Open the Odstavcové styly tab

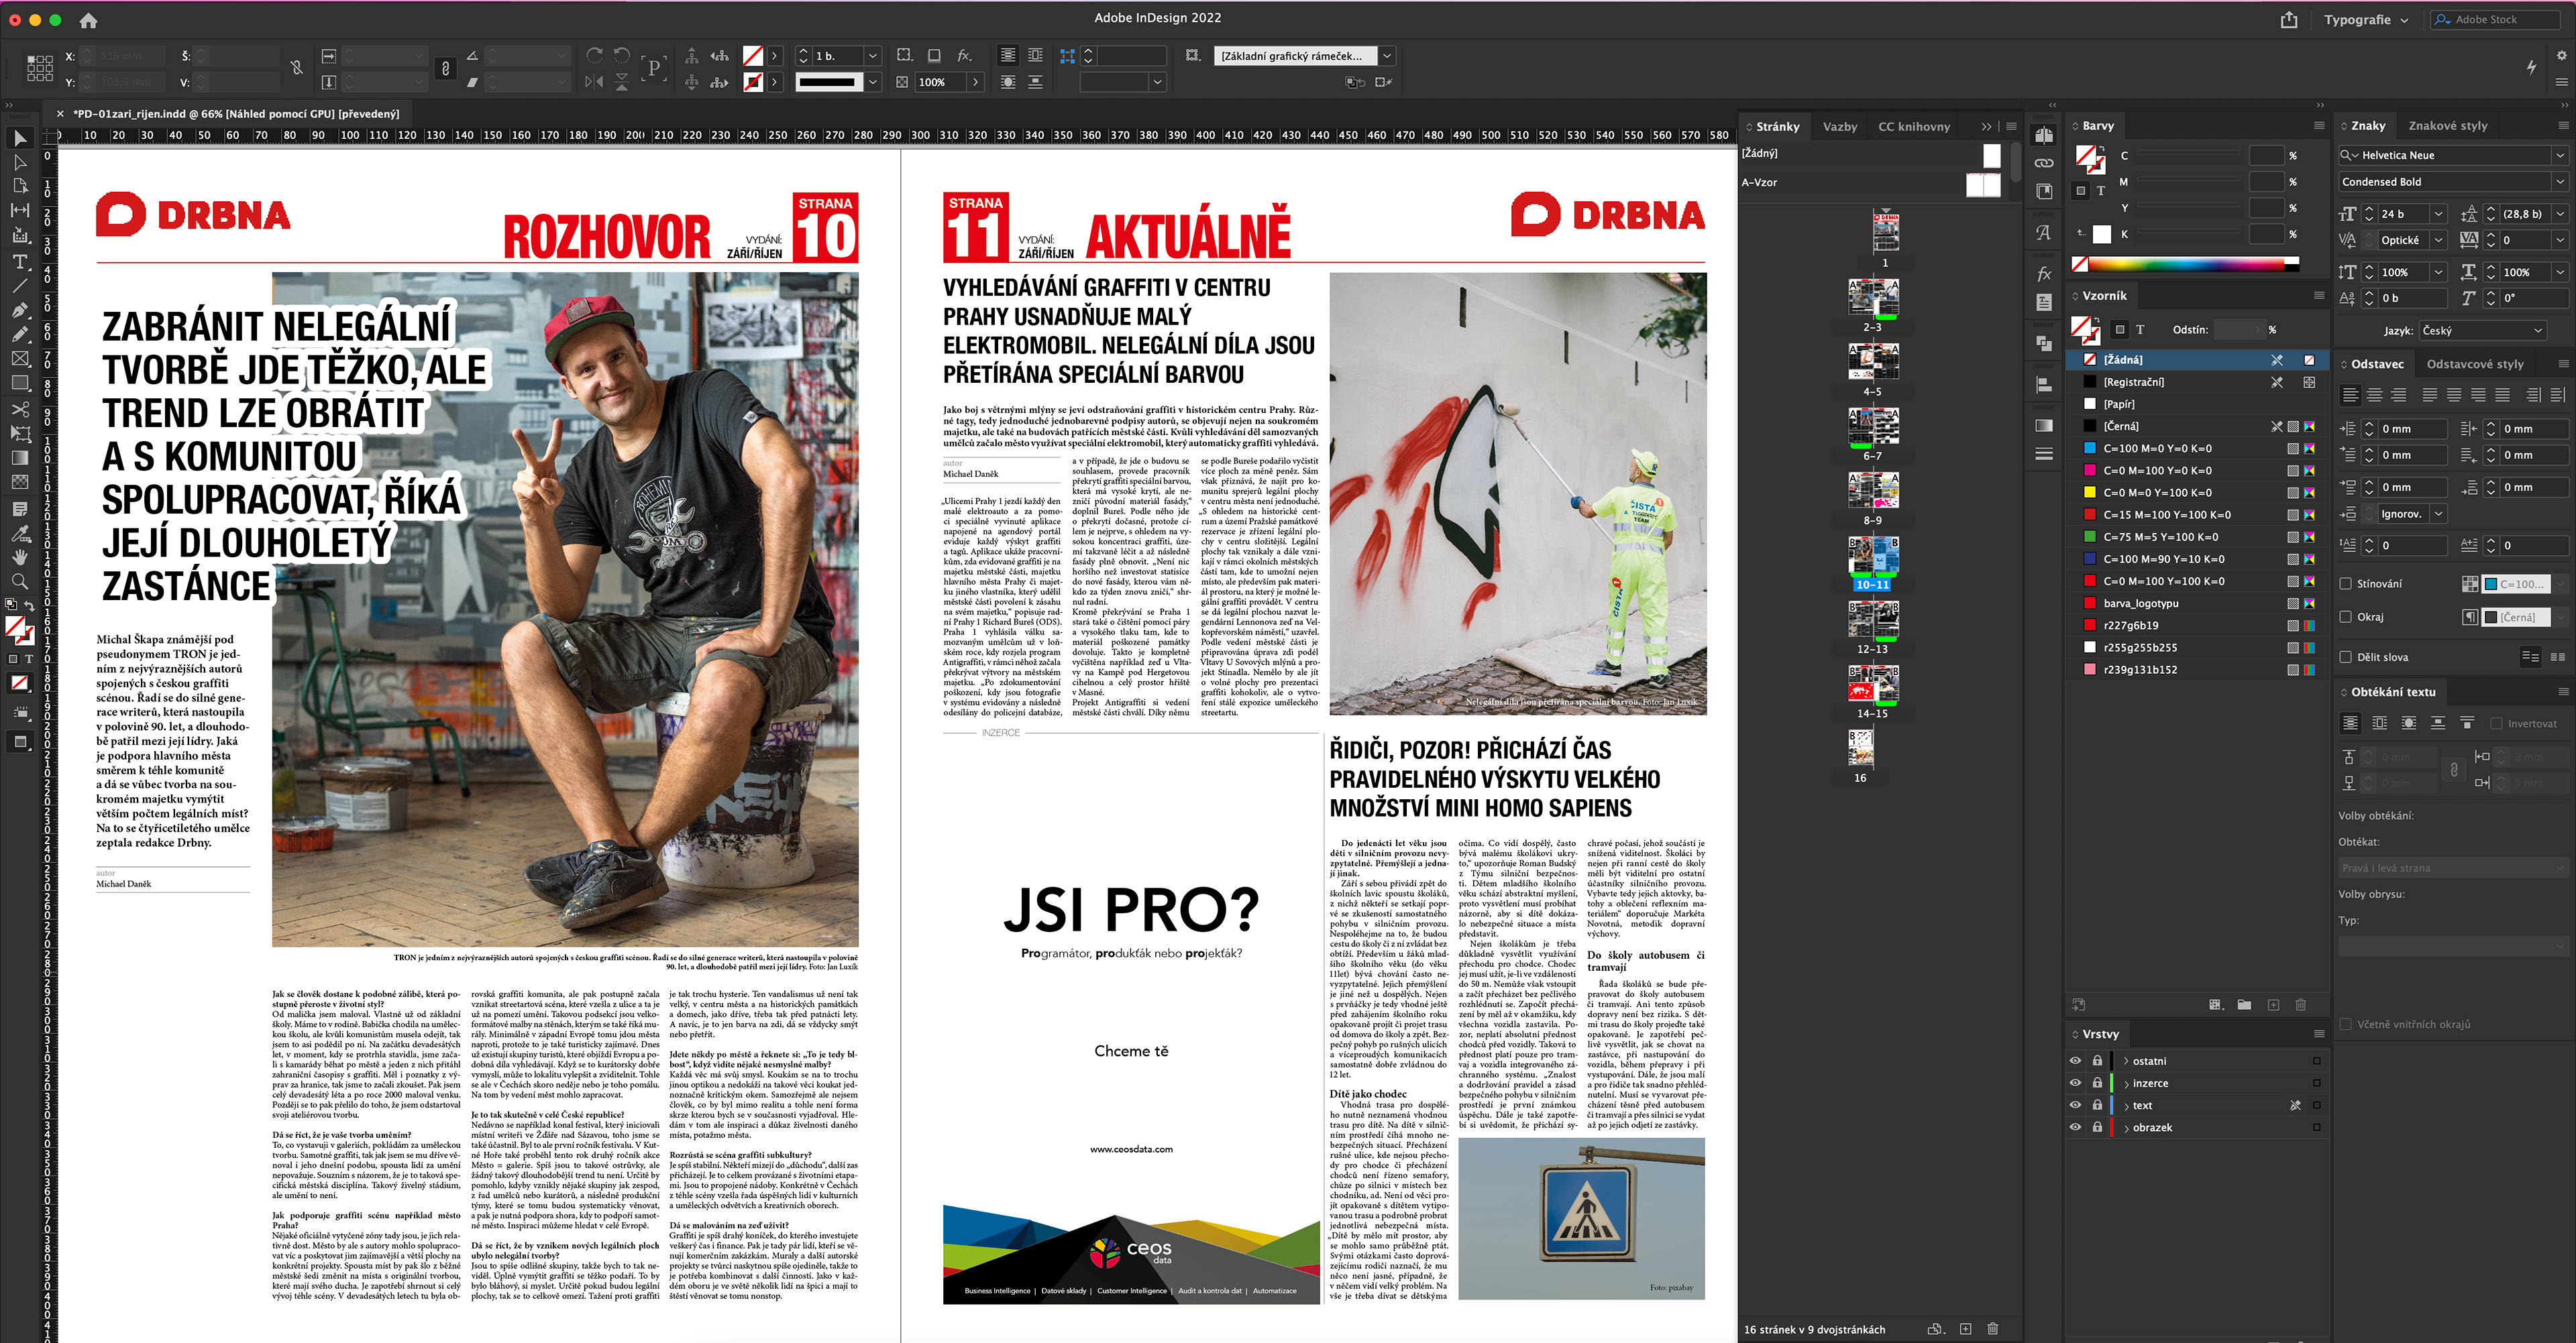point(2474,363)
